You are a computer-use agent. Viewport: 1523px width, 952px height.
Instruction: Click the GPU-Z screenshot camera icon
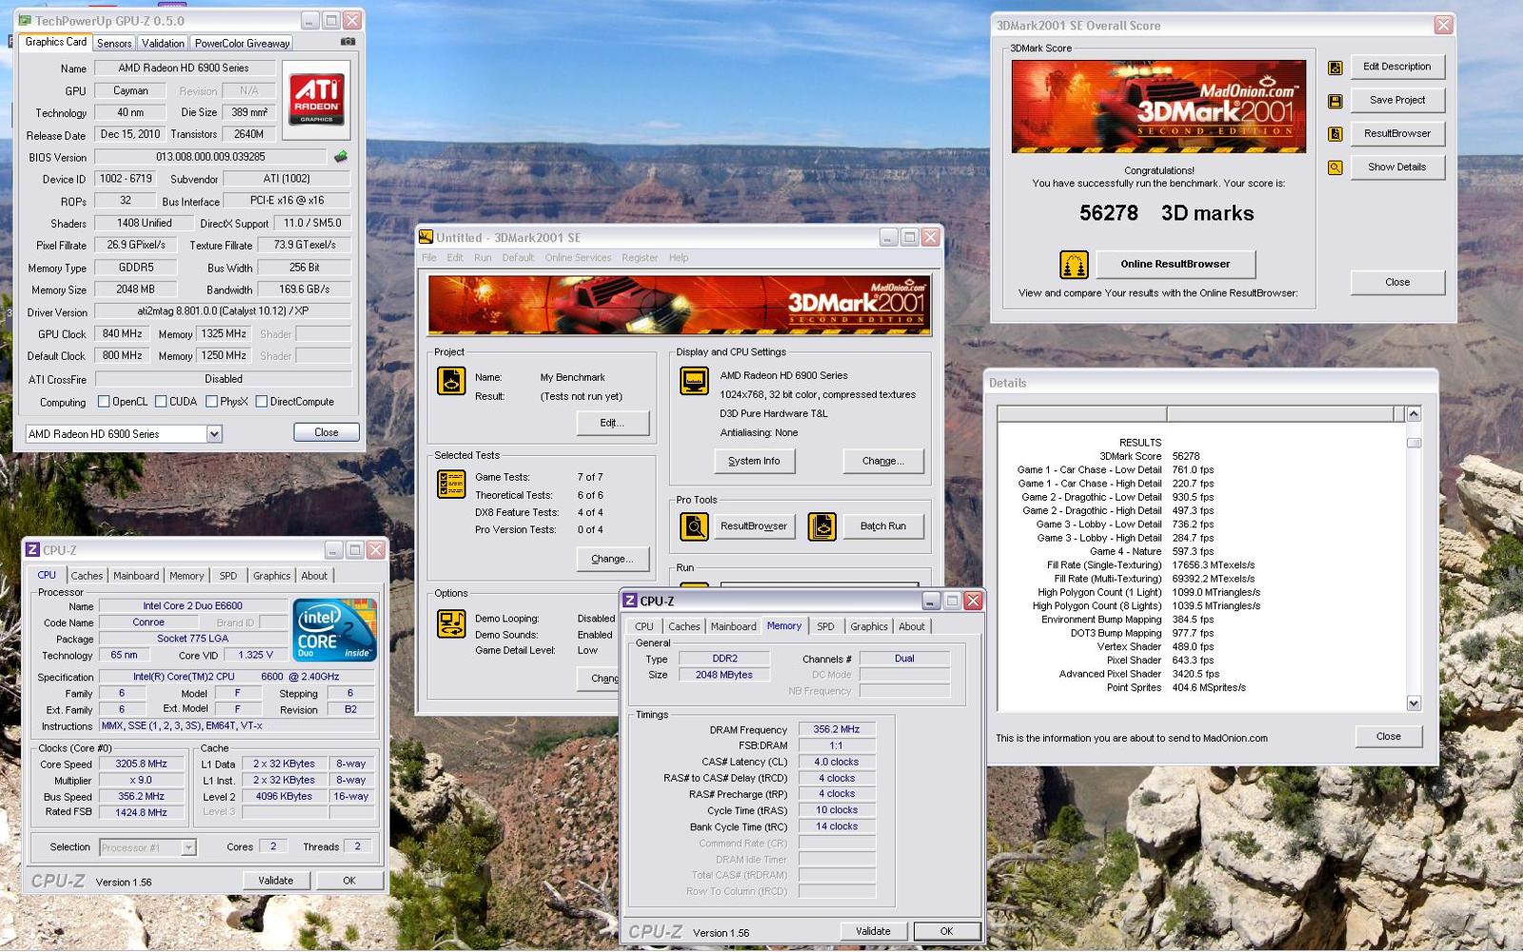[348, 42]
